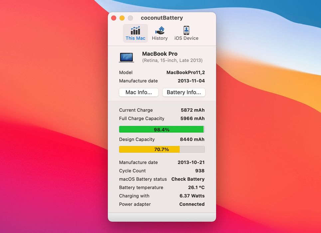321x233 pixels.
Task: Click the yellow 70.7% capacity bar
Action: coord(162,149)
